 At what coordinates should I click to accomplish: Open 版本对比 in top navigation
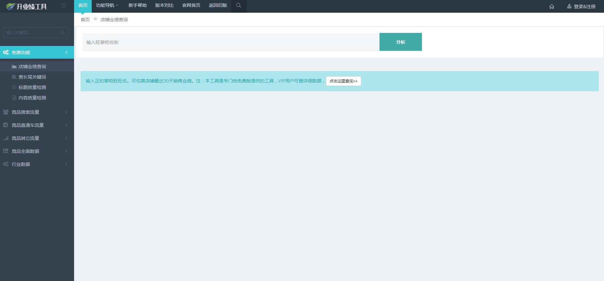(164, 6)
